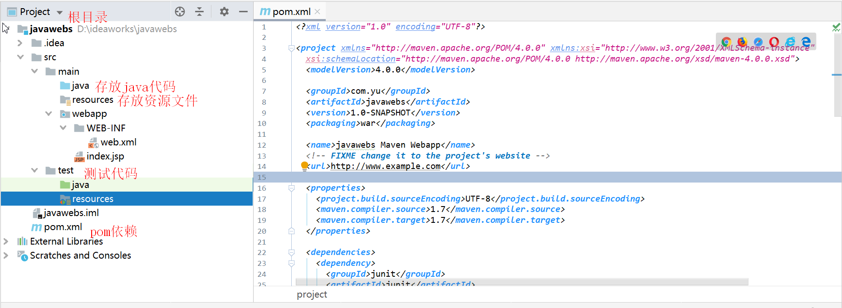Click the editor vertical scrollbar thumb
Image resolution: width=842 pixels, height=308 pixels.
(x=837, y=75)
